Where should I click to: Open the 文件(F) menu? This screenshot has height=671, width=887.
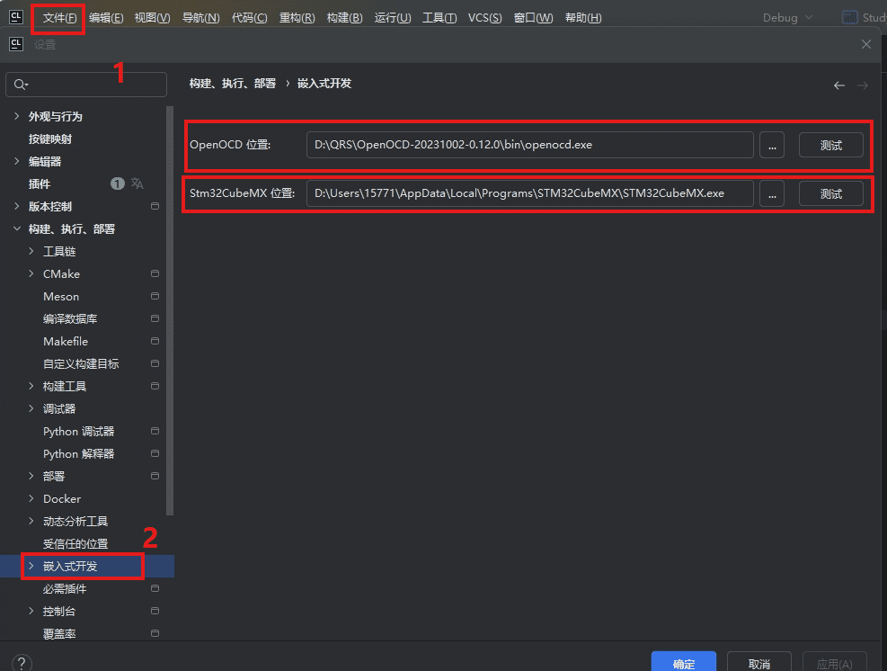click(x=59, y=18)
